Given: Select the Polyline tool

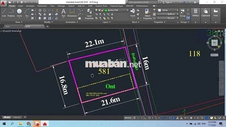Looking at the screenshot, I should tap(11, 13).
